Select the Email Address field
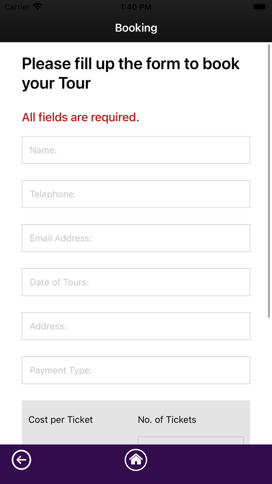The image size is (272, 484). pyautogui.click(x=136, y=238)
